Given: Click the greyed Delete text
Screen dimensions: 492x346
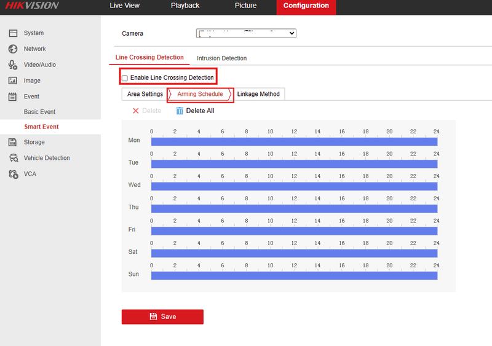Looking at the screenshot, I should pos(151,111).
